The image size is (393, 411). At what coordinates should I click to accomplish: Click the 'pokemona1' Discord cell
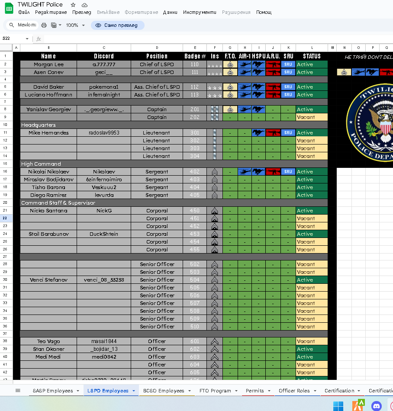tap(104, 87)
